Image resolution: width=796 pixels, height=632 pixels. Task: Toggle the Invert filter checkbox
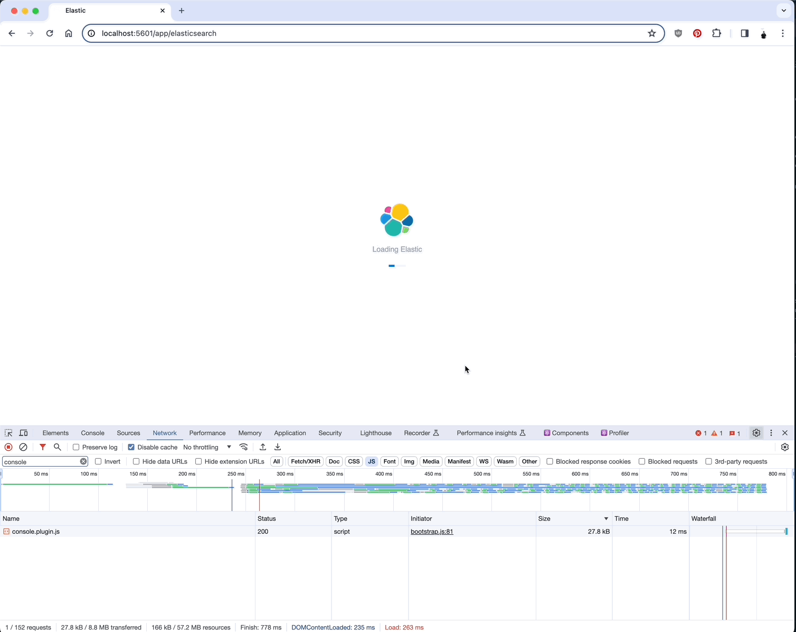[98, 461]
